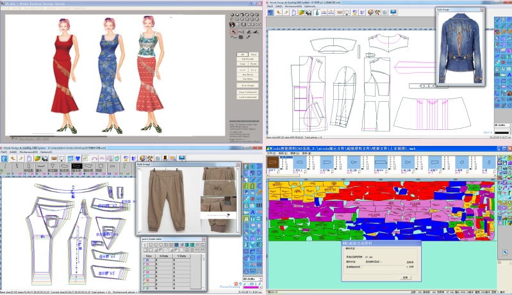Close the point Grade table panel
This screenshot has height=295, width=512.
[204, 239]
